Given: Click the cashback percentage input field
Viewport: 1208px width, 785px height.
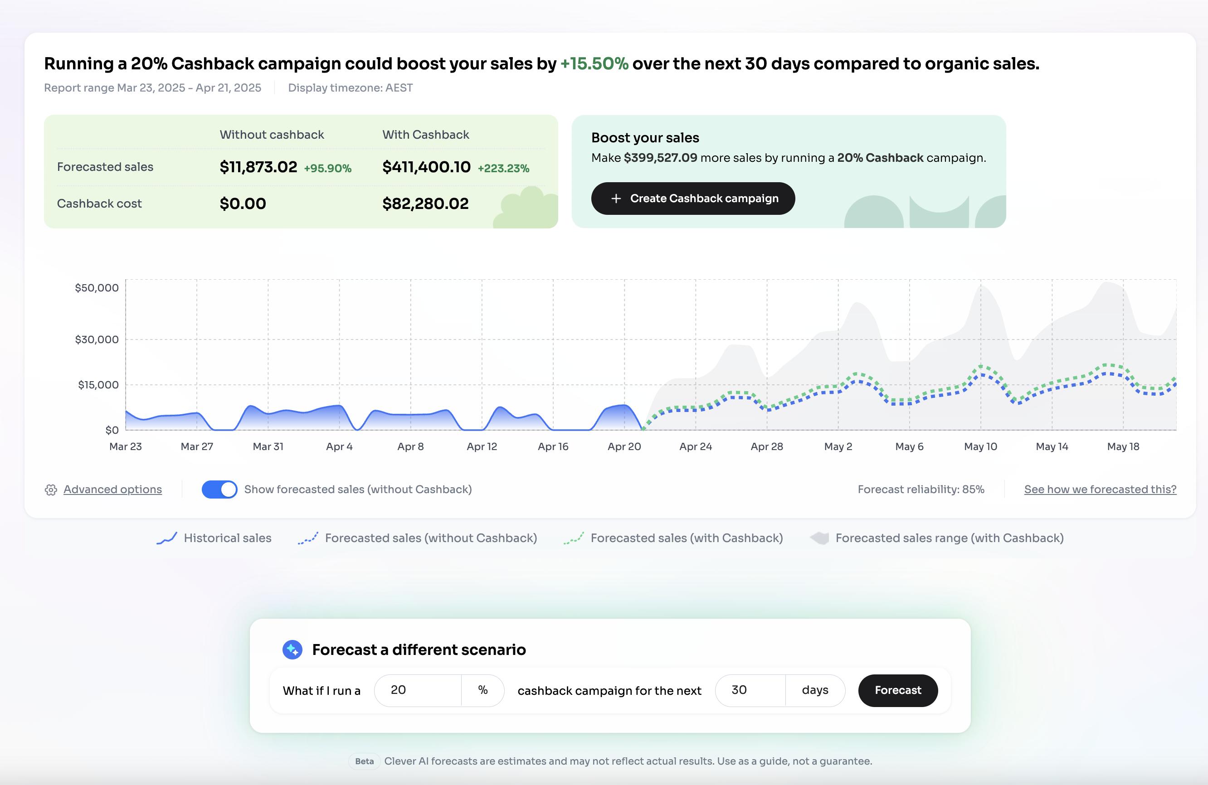Looking at the screenshot, I should 418,690.
